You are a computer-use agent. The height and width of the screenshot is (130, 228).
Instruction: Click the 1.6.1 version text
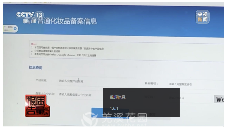point(114,108)
